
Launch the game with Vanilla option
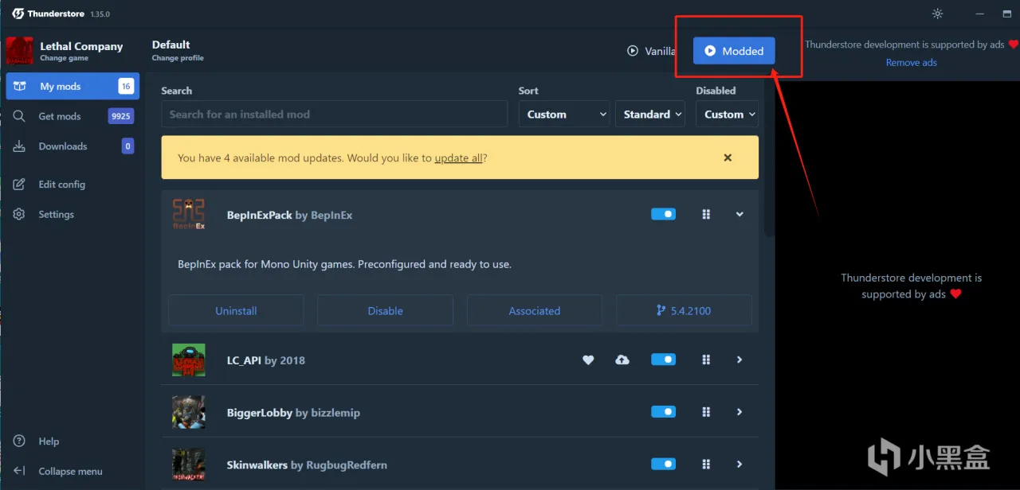click(x=652, y=51)
